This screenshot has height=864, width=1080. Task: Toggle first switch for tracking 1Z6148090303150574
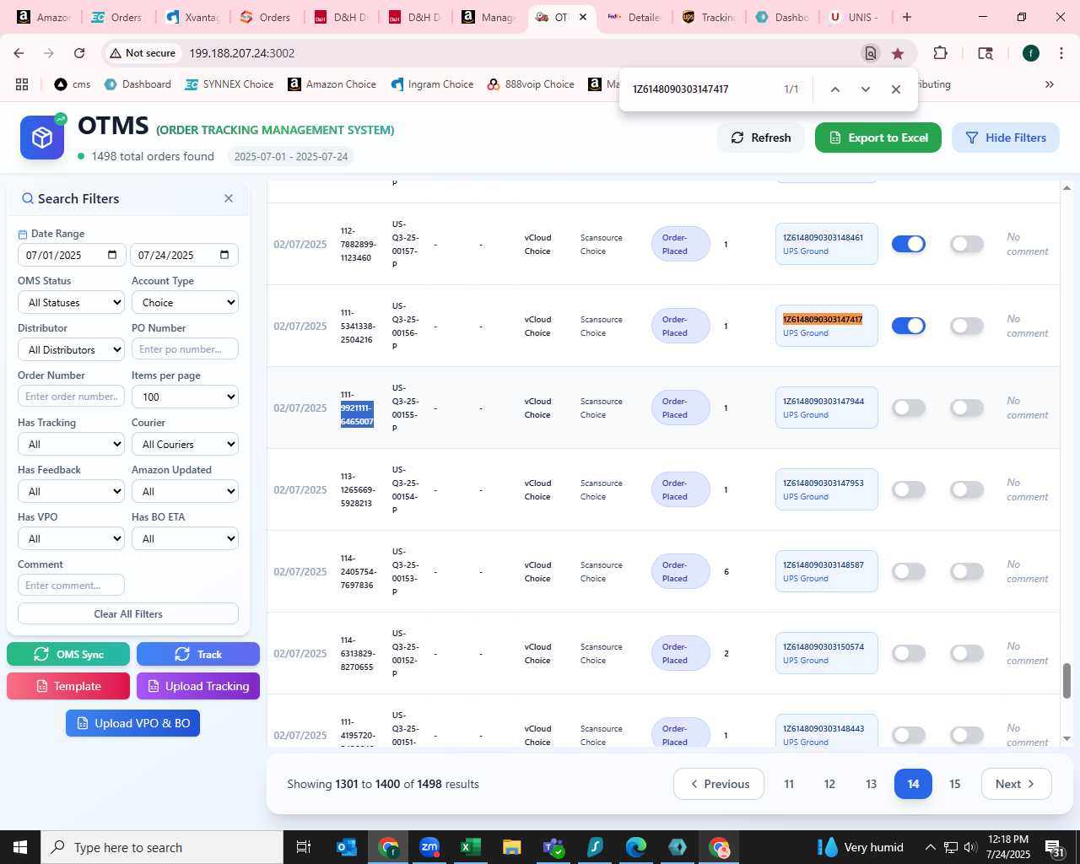click(x=909, y=653)
